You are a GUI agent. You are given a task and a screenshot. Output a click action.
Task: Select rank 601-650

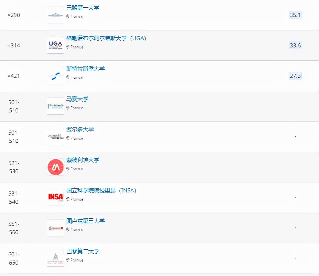[x=14, y=258]
